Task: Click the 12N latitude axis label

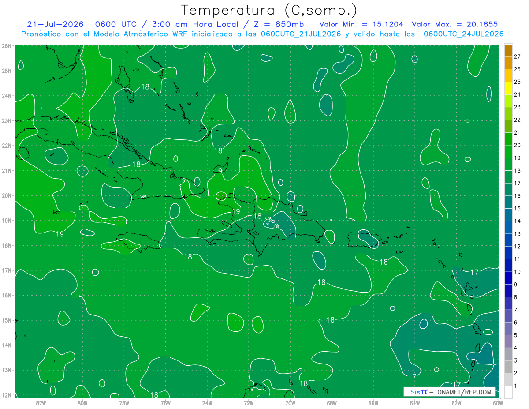Action: click(x=7, y=395)
